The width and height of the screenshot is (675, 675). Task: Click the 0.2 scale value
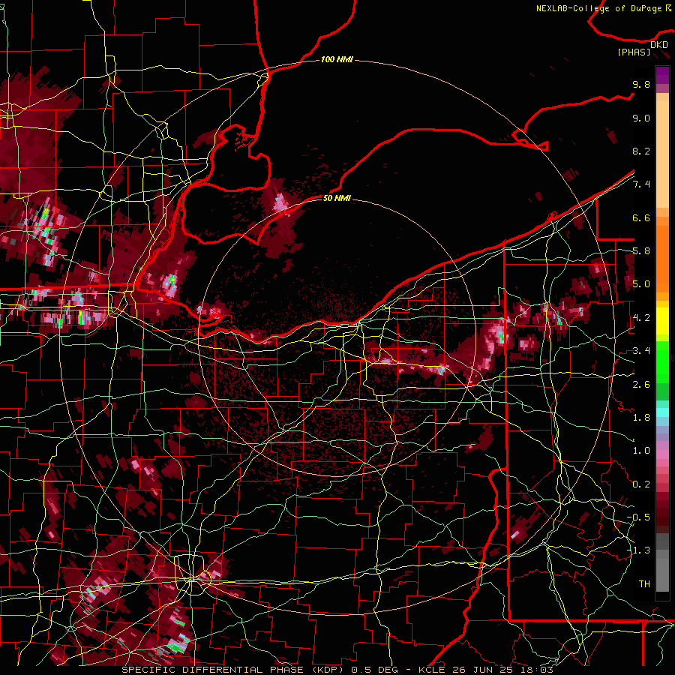(641, 484)
